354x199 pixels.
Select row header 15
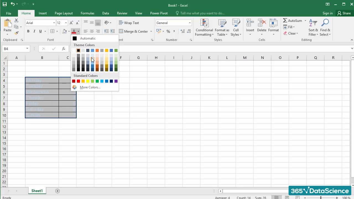coord(4,143)
